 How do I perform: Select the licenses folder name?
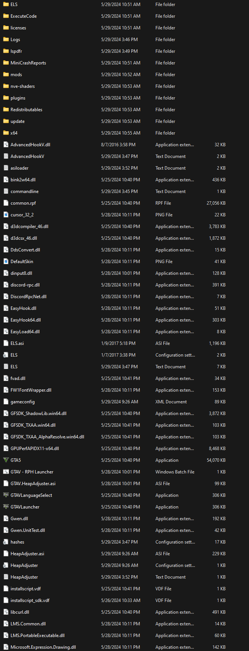18,28
